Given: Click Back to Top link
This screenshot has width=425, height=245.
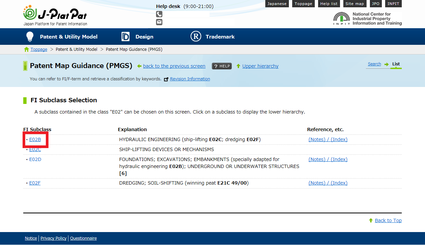Looking at the screenshot, I should tap(388, 220).
